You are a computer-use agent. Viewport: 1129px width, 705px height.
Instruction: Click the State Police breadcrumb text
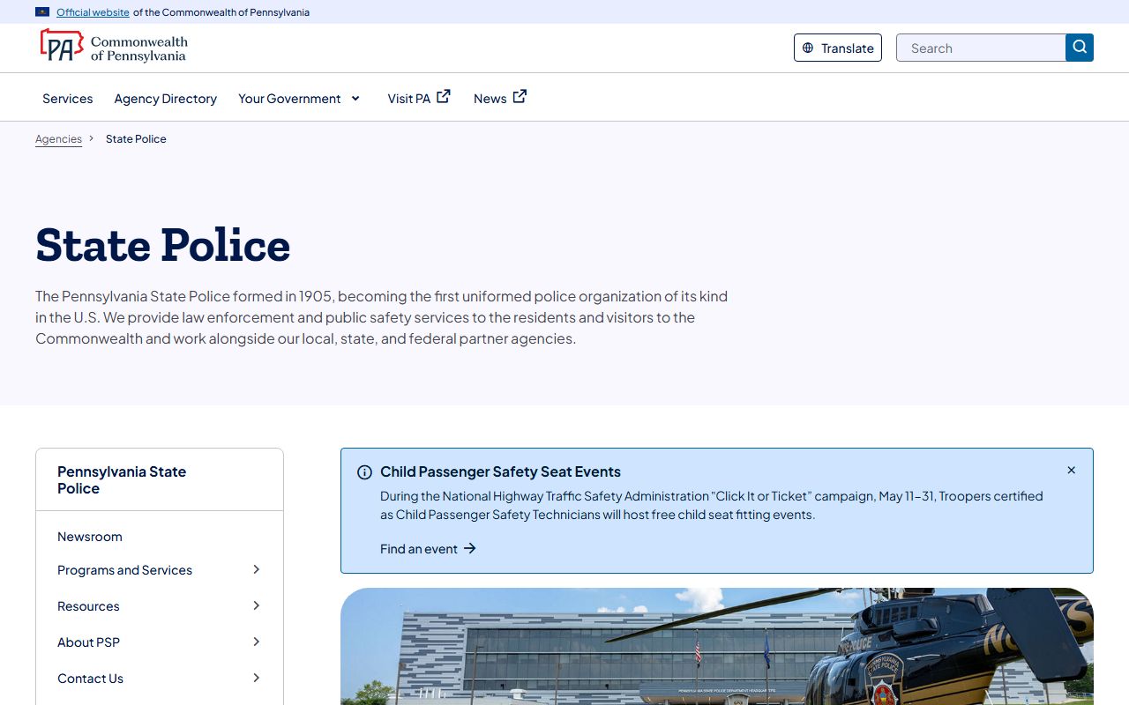tap(136, 139)
